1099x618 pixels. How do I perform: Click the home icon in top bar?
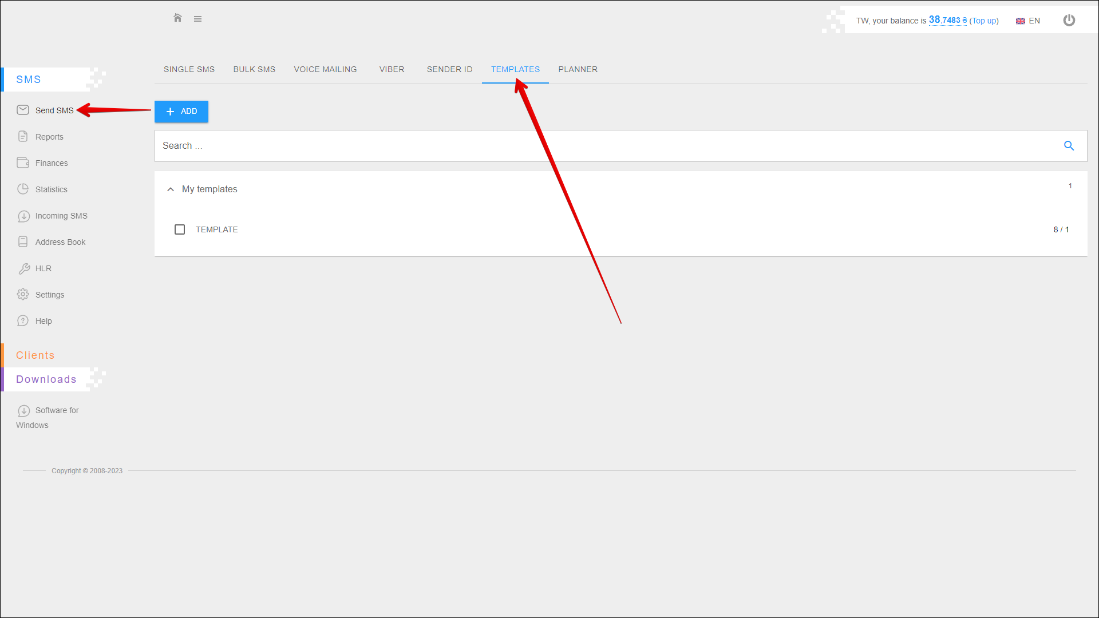[177, 18]
